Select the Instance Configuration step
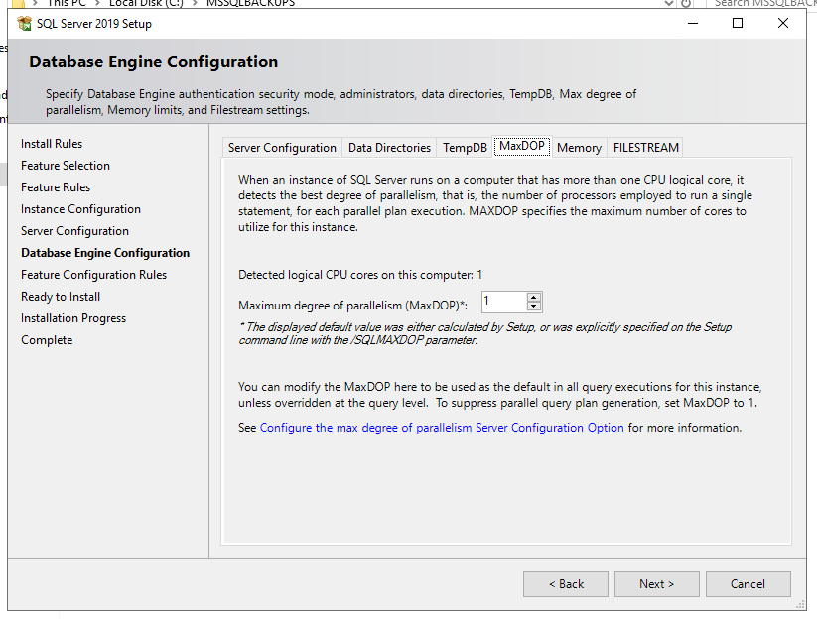This screenshot has height=619, width=817. pos(80,209)
